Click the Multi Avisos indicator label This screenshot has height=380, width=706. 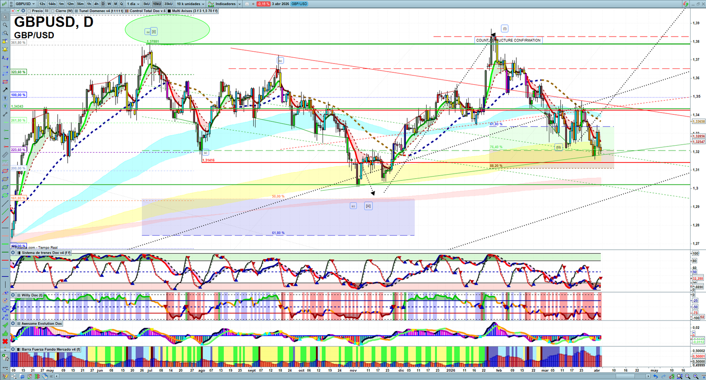(195, 11)
